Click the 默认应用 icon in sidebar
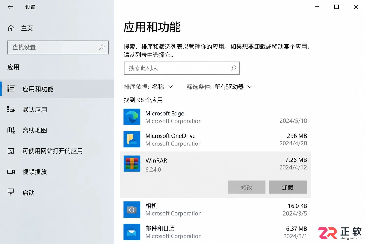 (11, 109)
